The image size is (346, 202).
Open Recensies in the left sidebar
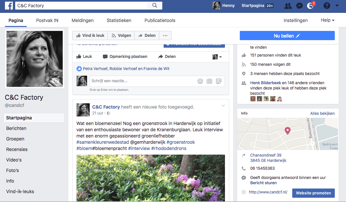click(x=17, y=149)
